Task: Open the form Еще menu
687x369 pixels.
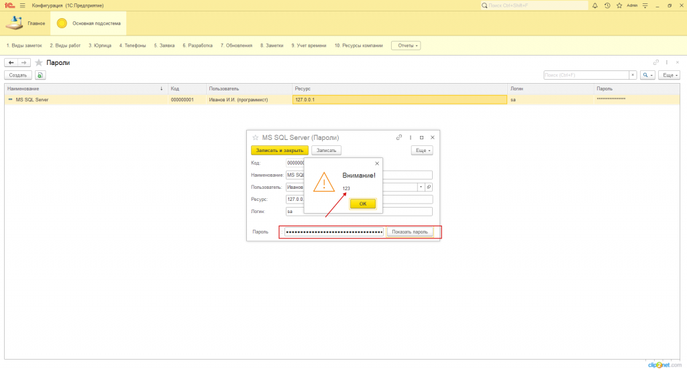Action: 423,151
